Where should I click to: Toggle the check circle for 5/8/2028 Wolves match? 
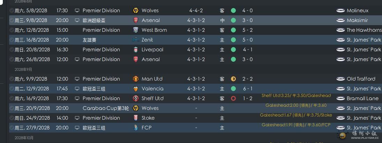click(12, 10)
